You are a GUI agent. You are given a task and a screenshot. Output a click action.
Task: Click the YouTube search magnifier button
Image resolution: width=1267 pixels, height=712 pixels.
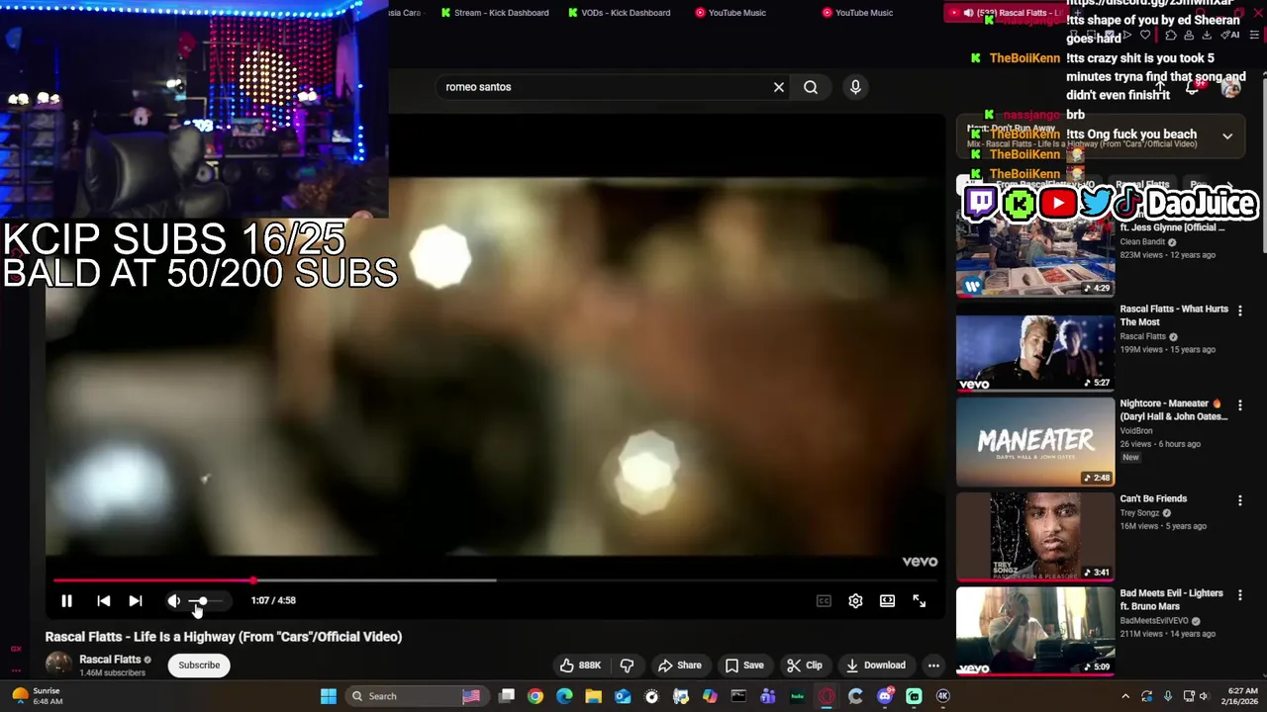(x=811, y=87)
